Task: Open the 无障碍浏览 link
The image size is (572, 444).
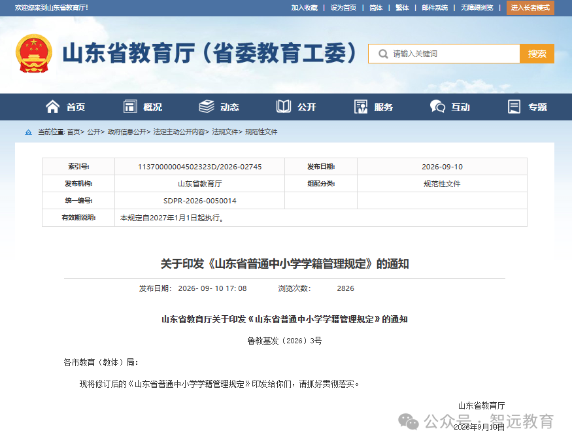Action: [477, 8]
